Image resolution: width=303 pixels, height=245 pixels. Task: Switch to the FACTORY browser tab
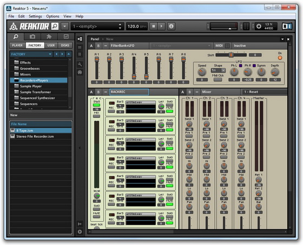pyautogui.click(x=35, y=46)
